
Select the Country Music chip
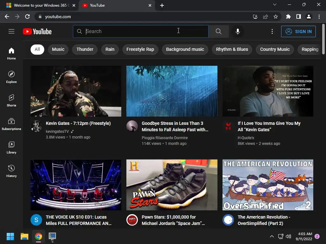coord(275,49)
